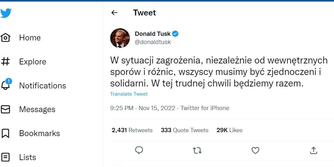The height and width of the screenshot is (167, 334).
Task: Click the Home house icon
Action: 6,38
